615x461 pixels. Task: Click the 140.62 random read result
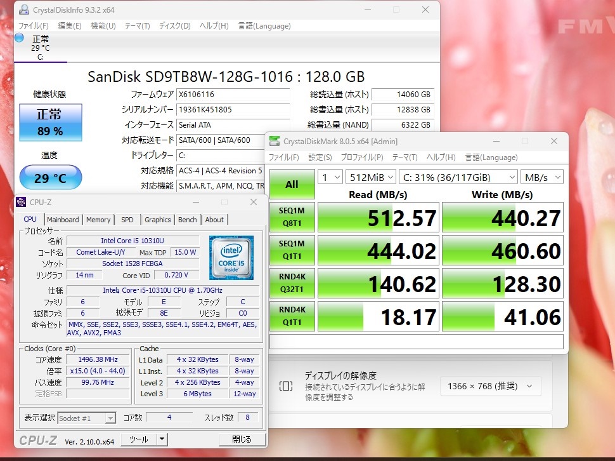[x=378, y=283]
